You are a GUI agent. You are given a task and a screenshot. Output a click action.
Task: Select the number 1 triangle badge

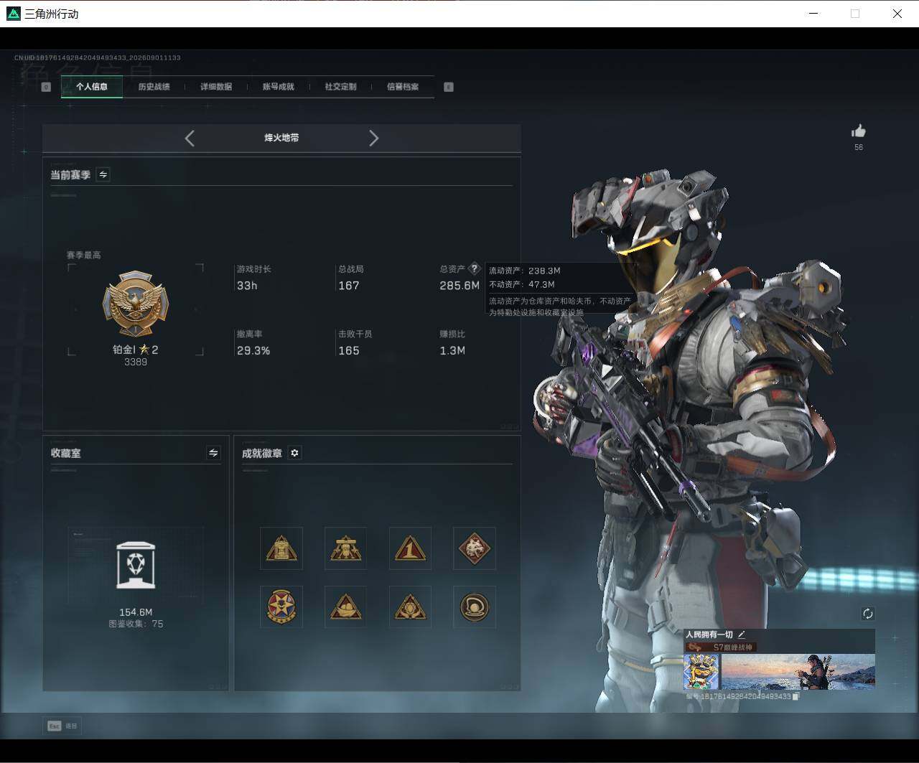coord(410,549)
